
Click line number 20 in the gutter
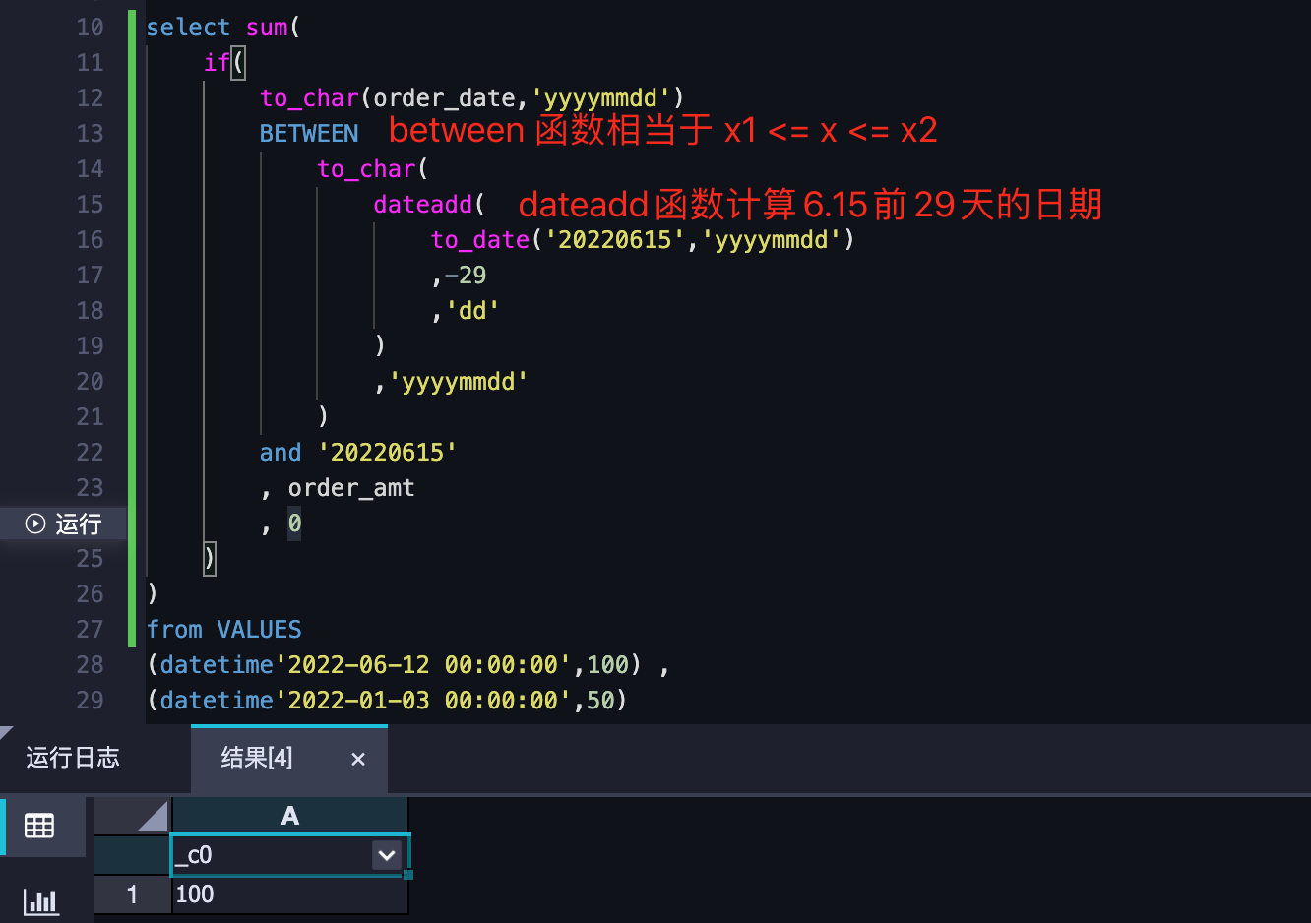coord(90,382)
